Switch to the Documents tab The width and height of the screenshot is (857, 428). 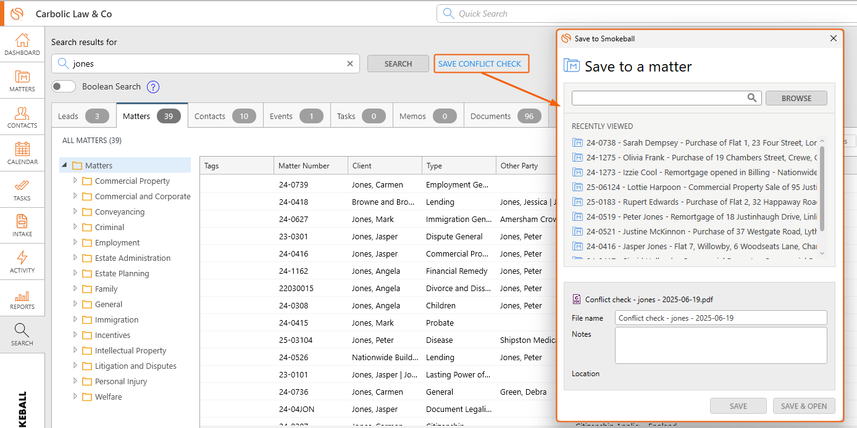[x=506, y=116]
